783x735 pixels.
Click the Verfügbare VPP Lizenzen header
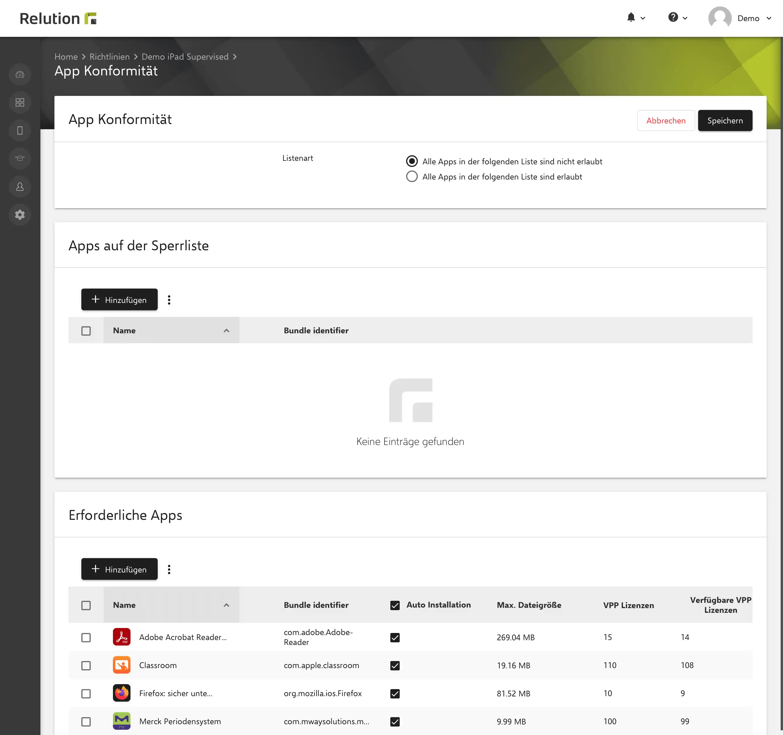click(x=721, y=605)
